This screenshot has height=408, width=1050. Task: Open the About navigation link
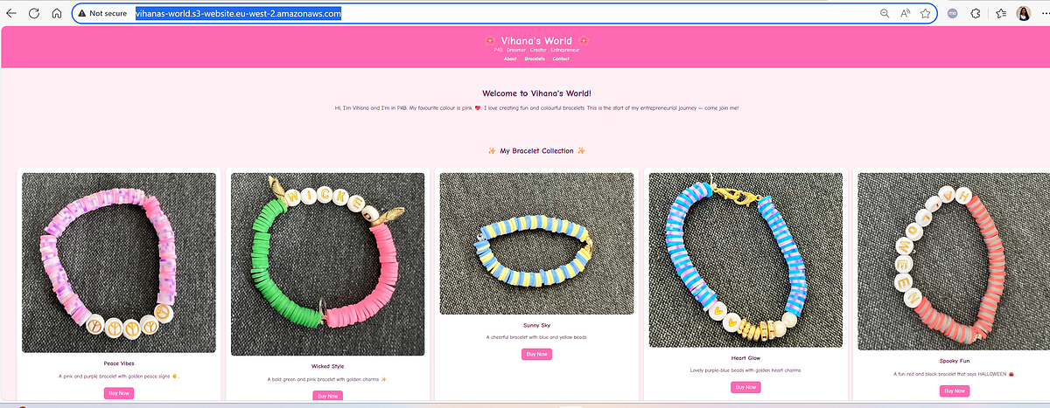(510, 59)
